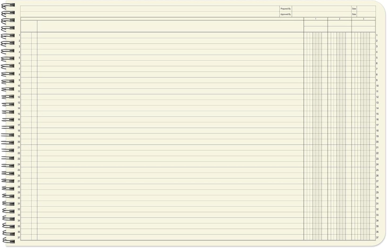Click the blank field beside Approved By

coord(321,14)
